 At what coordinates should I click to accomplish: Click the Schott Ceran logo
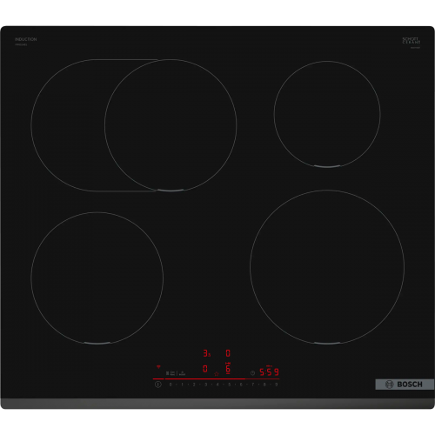(x=412, y=41)
